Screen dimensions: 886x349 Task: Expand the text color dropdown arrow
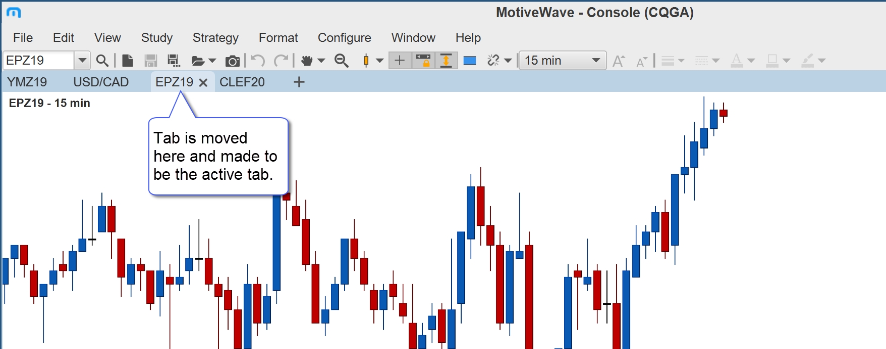point(751,61)
